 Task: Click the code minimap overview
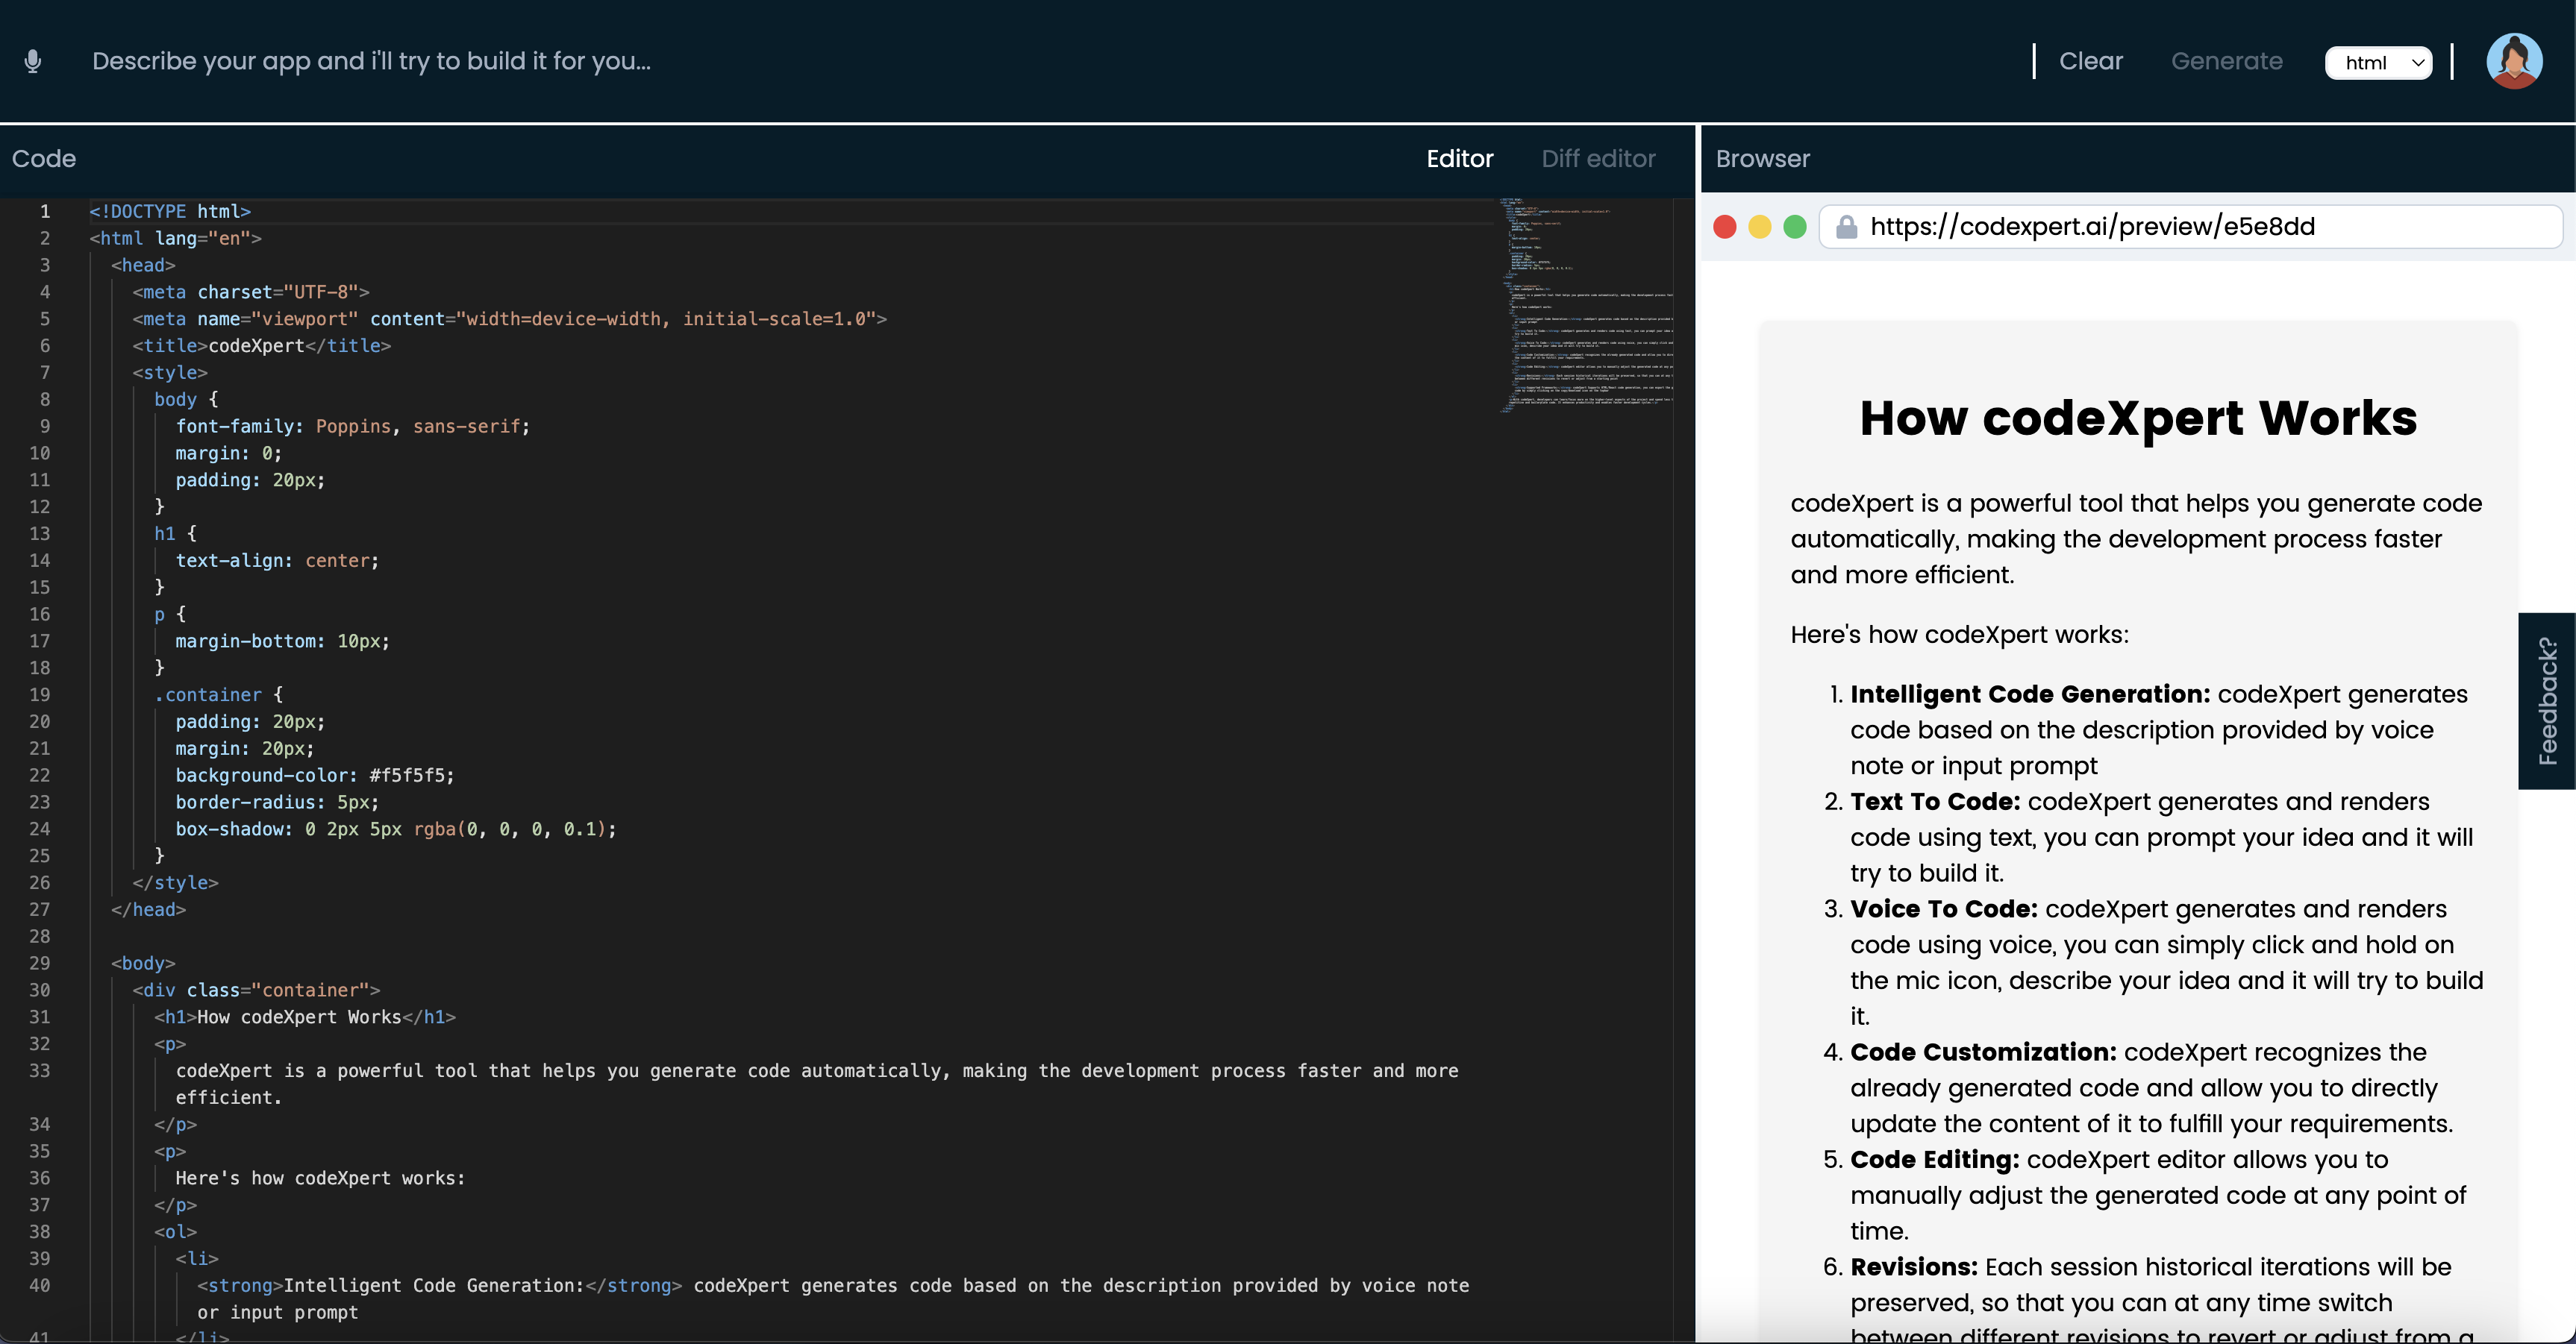[x=1586, y=305]
